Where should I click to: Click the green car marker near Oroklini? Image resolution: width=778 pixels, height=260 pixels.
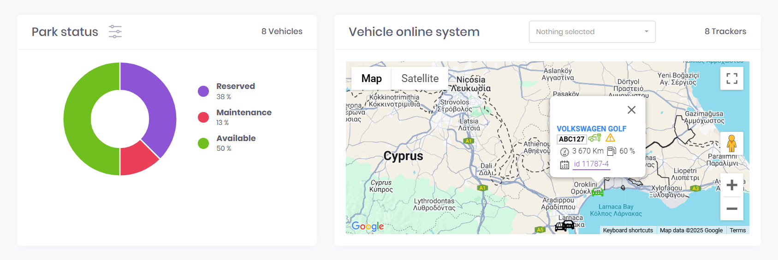[x=597, y=192]
